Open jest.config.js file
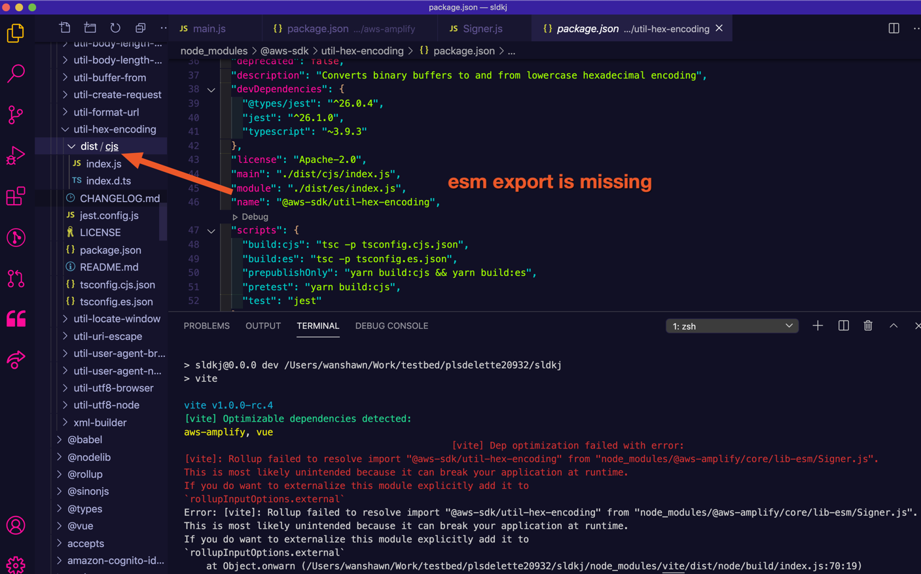This screenshot has width=921, height=574. click(101, 215)
